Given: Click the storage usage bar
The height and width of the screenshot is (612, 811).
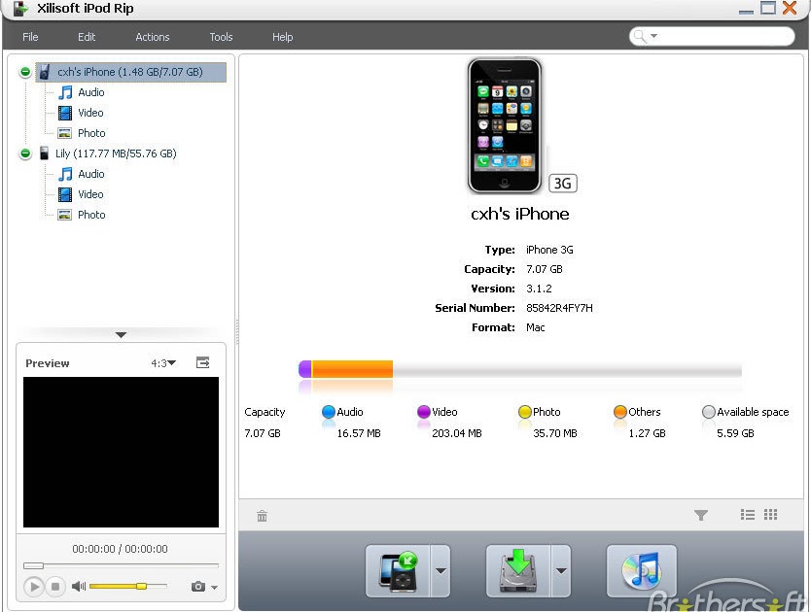Looking at the screenshot, I should click(x=520, y=369).
